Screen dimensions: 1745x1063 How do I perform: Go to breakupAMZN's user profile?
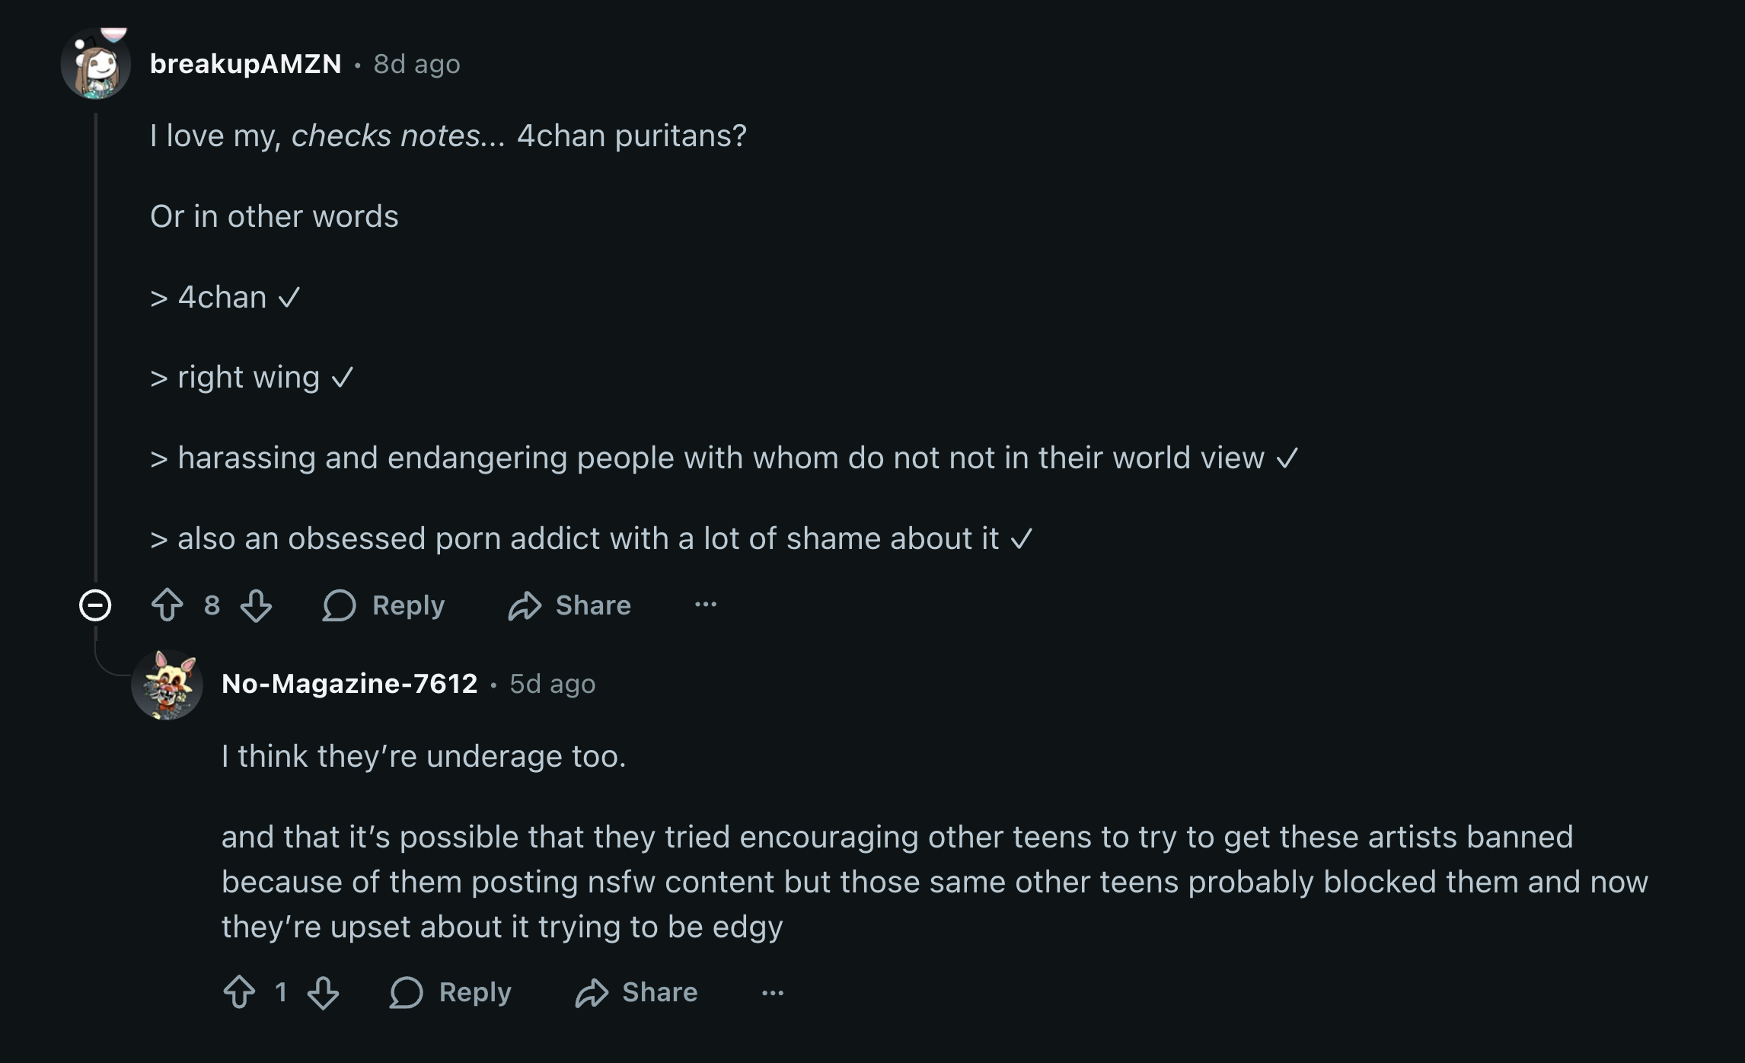tap(245, 64)
